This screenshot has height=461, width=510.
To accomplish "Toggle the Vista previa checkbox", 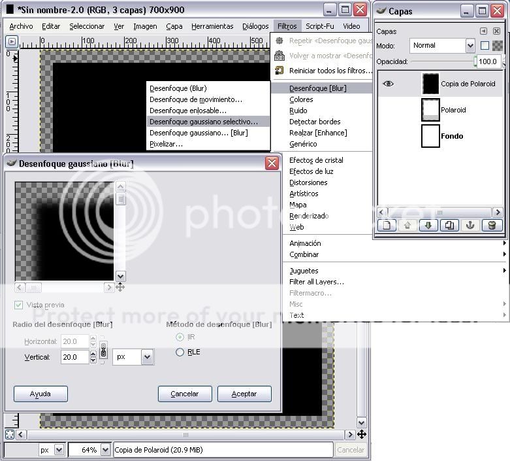I will tap(18, 305).
